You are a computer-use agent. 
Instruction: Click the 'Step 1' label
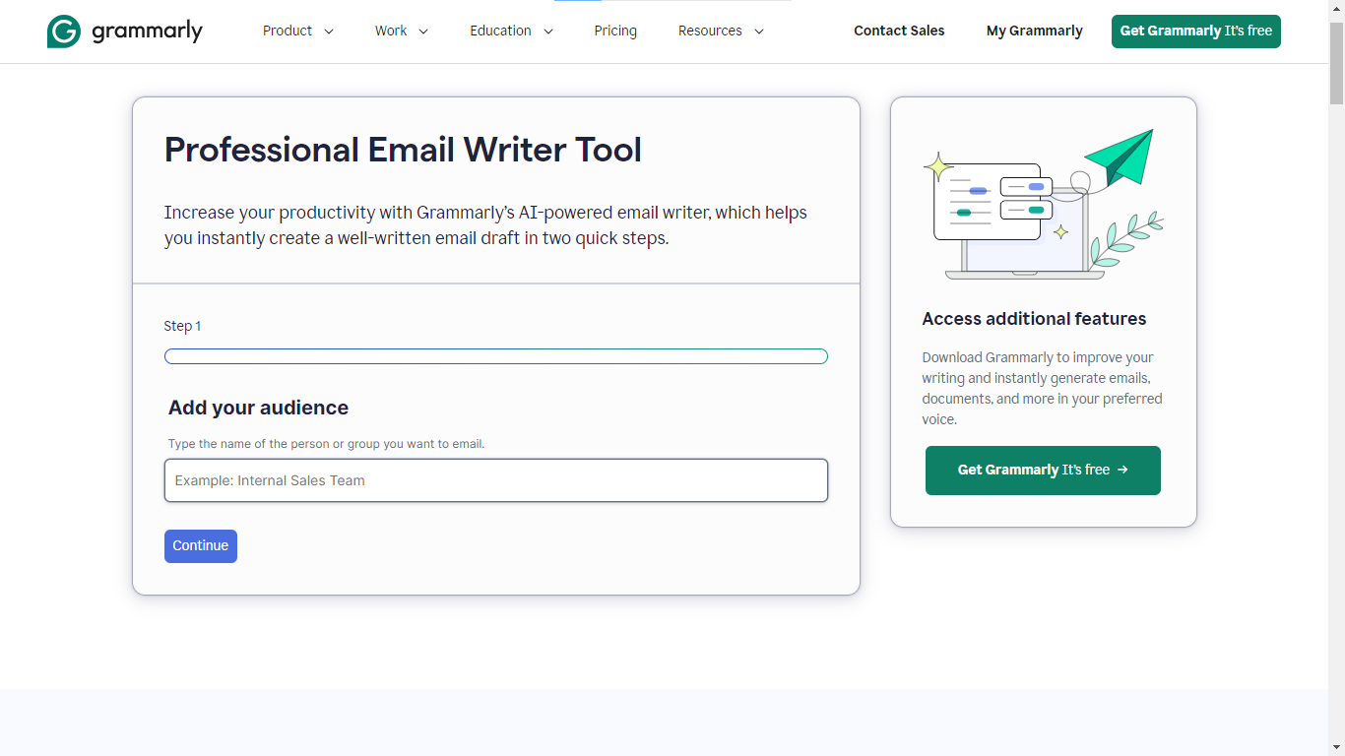tap(182, 326)
